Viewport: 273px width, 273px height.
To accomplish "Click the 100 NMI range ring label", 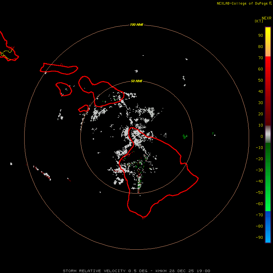I will click(x=136, y=25).
